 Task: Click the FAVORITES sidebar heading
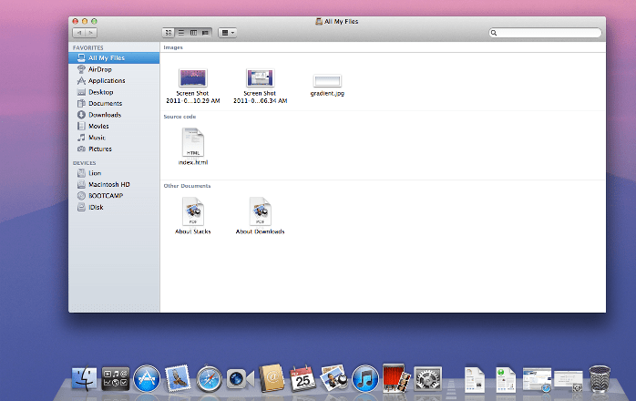pos(88,48)
